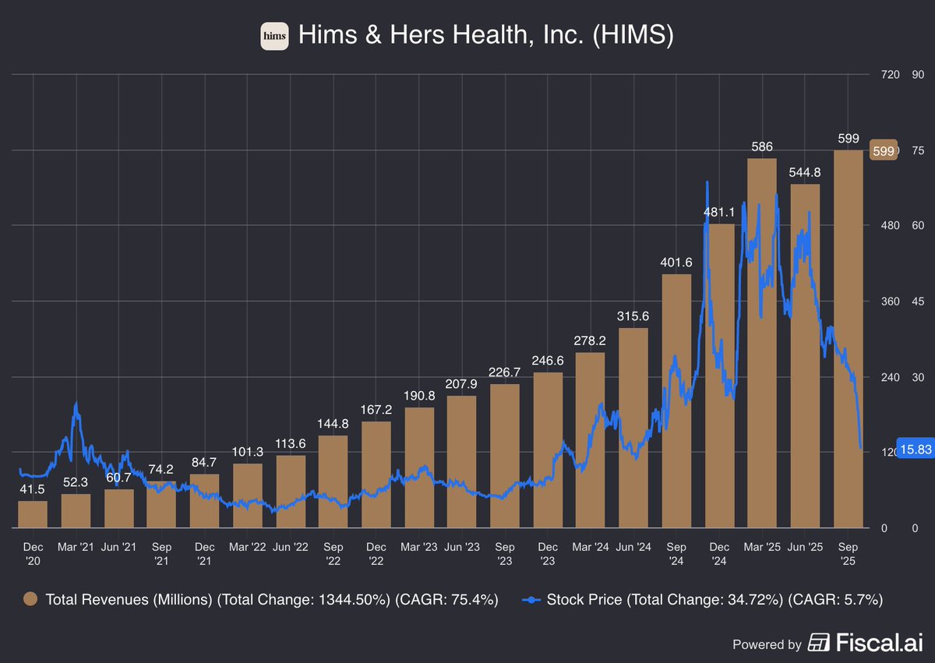Click the Dec '22 x-axis label

tap(376, 553)
